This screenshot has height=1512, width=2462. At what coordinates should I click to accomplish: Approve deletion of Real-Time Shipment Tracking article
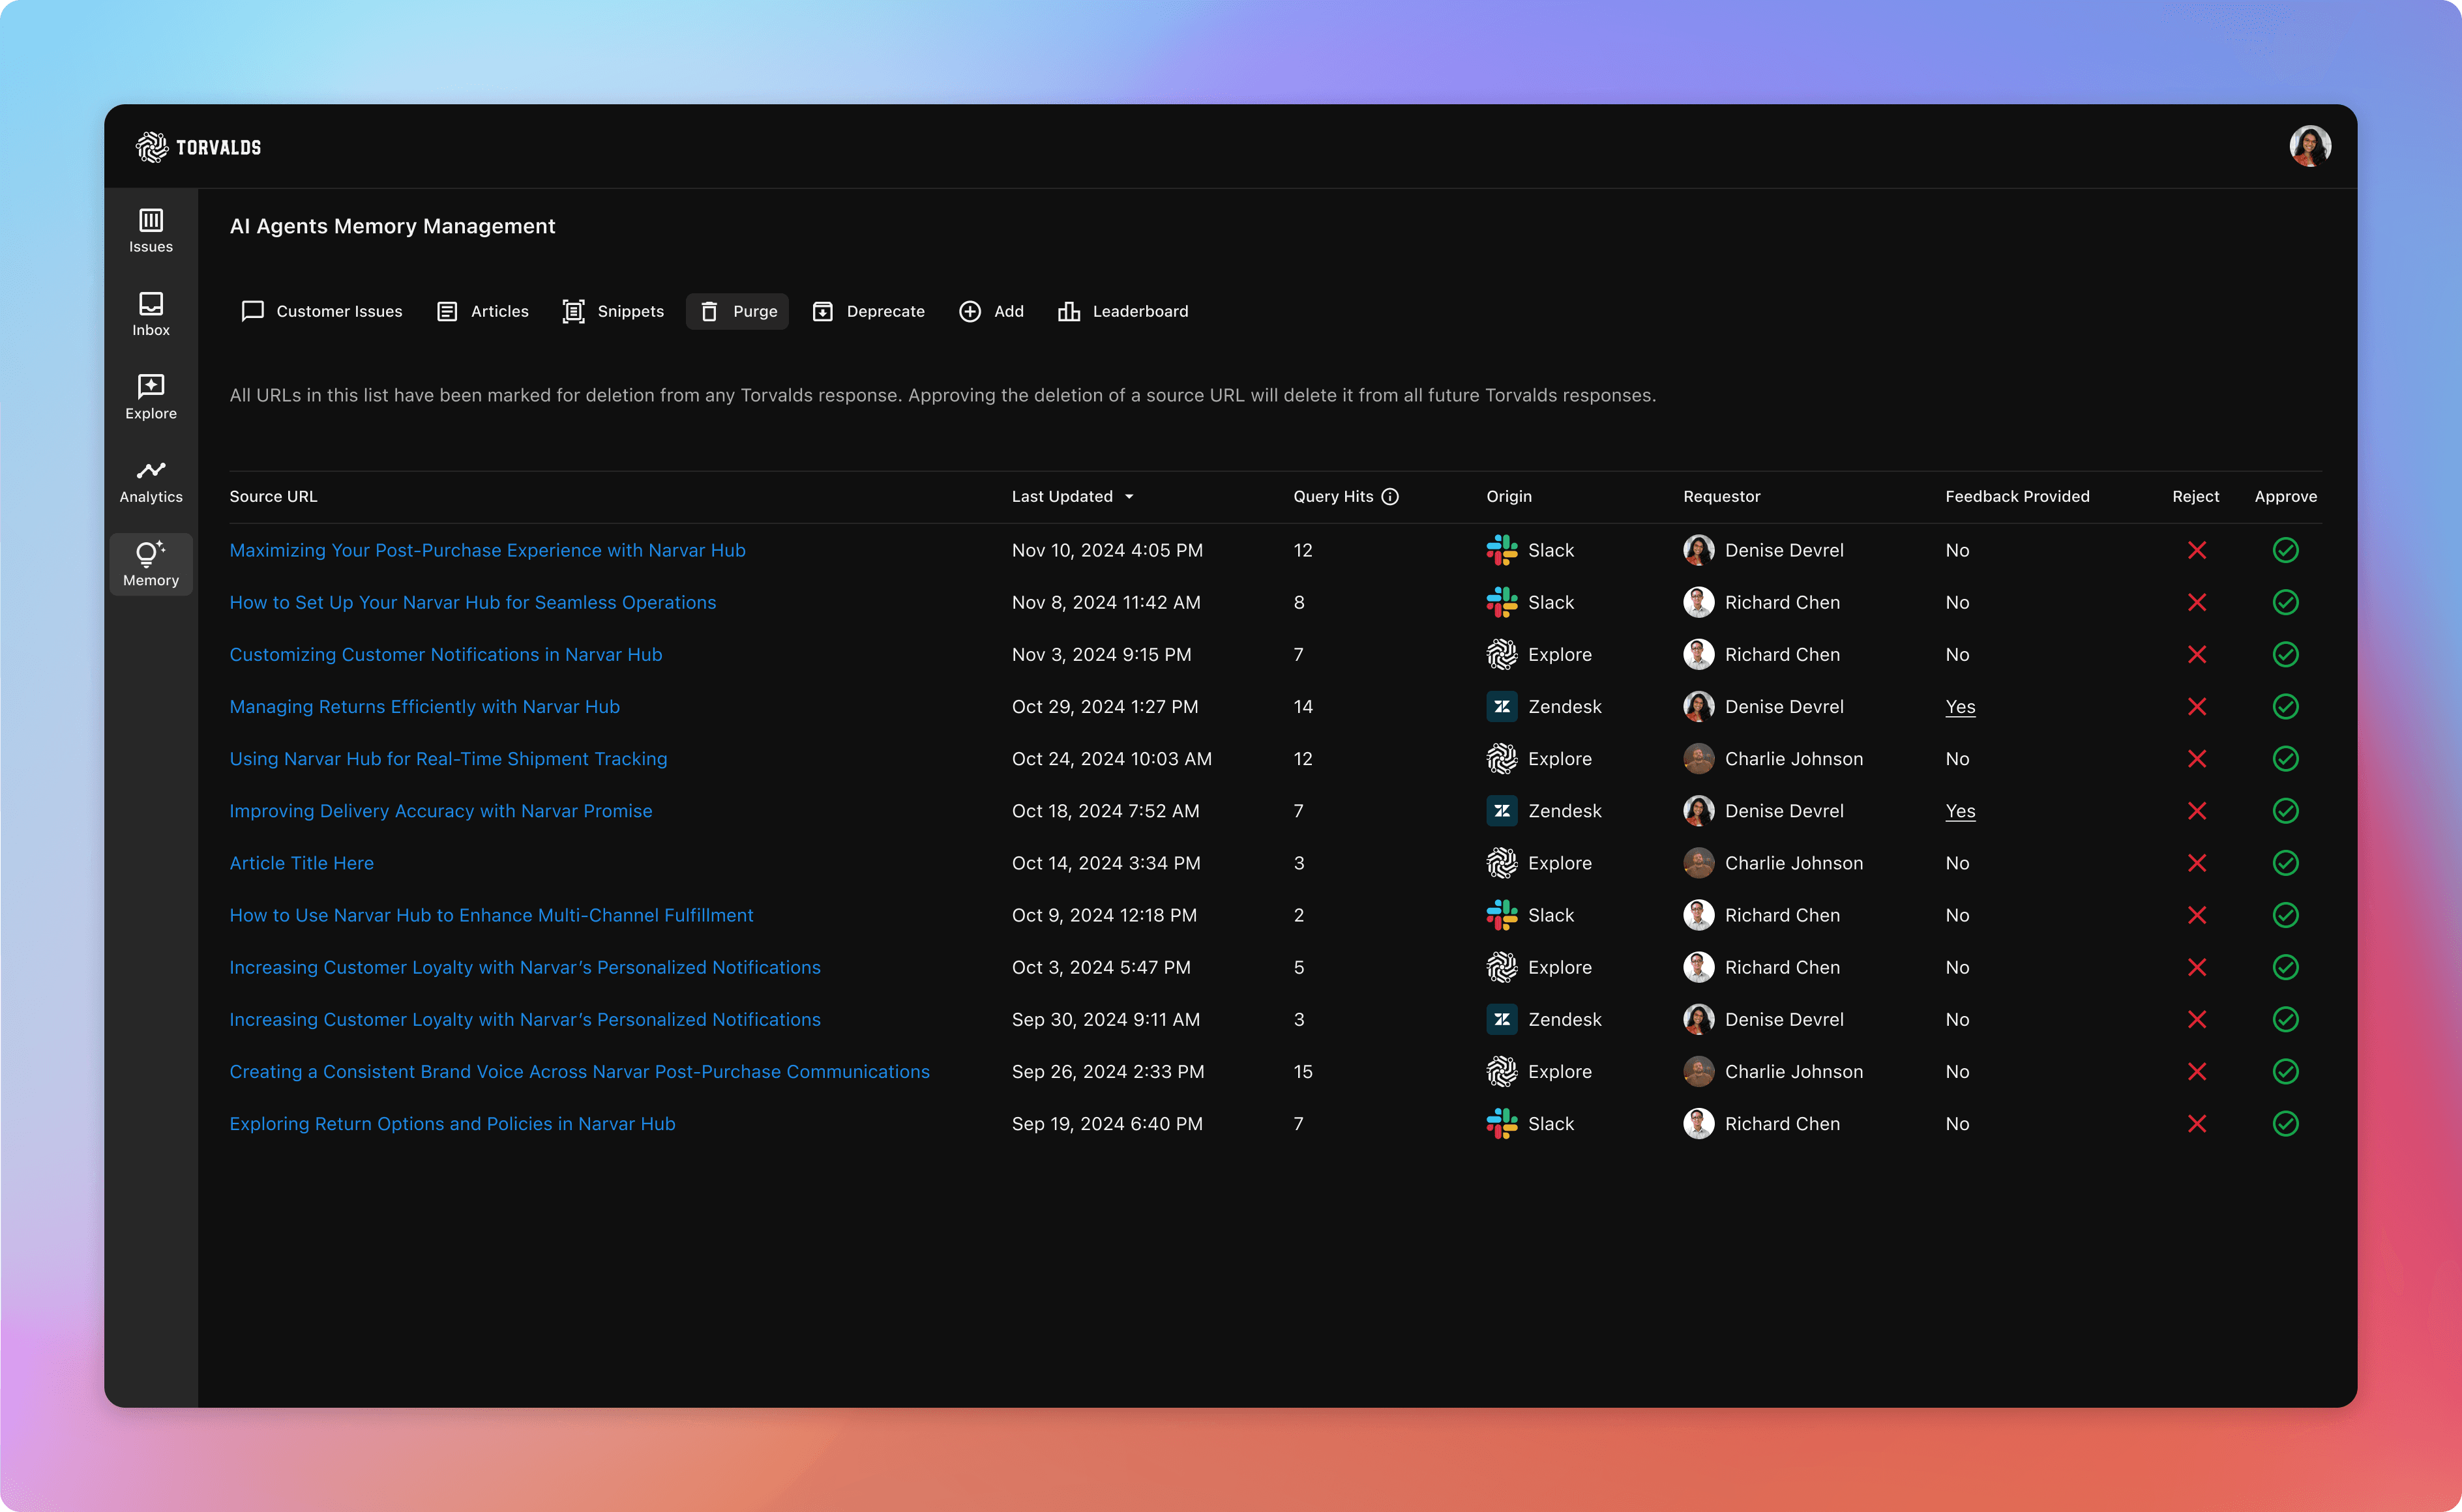click(x=2286, y=759)
